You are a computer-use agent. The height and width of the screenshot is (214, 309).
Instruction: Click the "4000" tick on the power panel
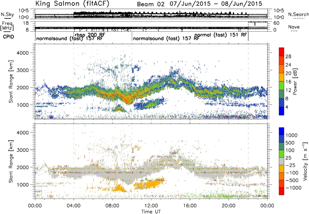(23, 53)
